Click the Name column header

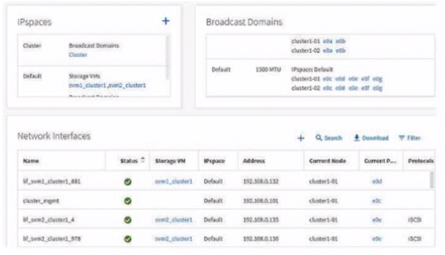31,161
